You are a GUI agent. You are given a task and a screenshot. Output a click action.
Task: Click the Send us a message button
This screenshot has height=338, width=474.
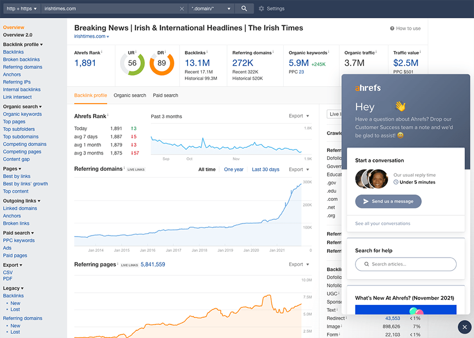tap(388, 201)
